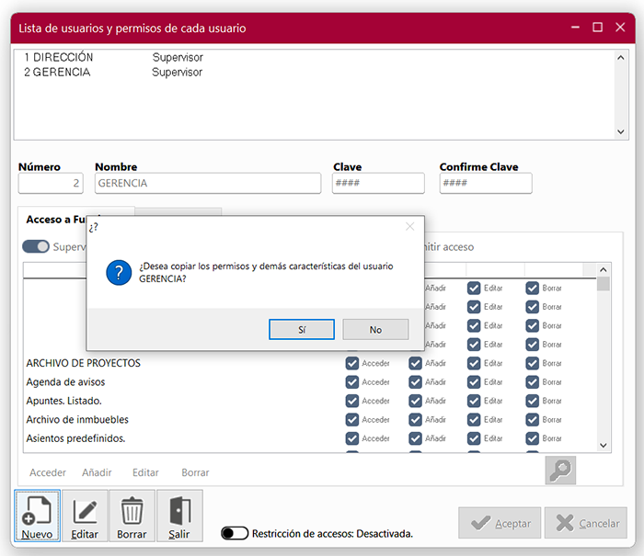The image size is (644, 556).
Task: Close the confirmation dialog with X
Action: tap(409, 226)
